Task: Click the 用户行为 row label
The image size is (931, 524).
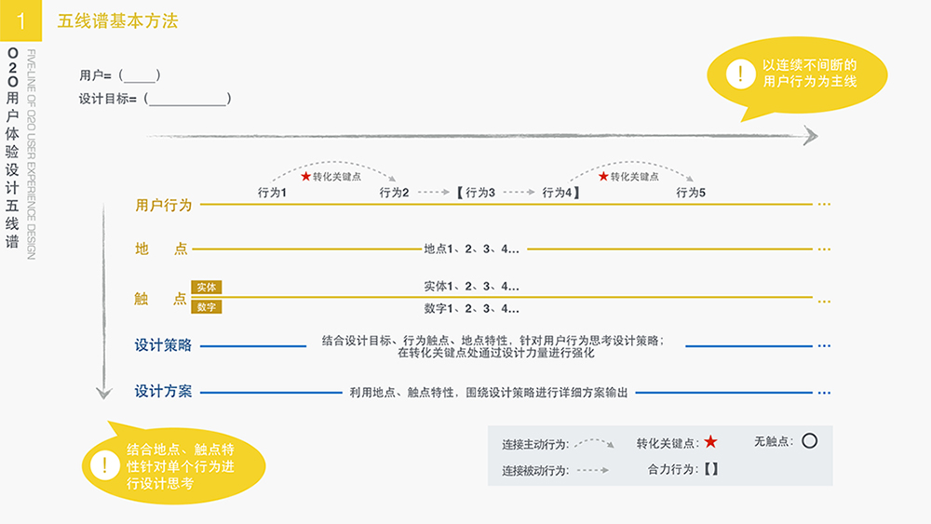Action: click(x=163, y=206)
